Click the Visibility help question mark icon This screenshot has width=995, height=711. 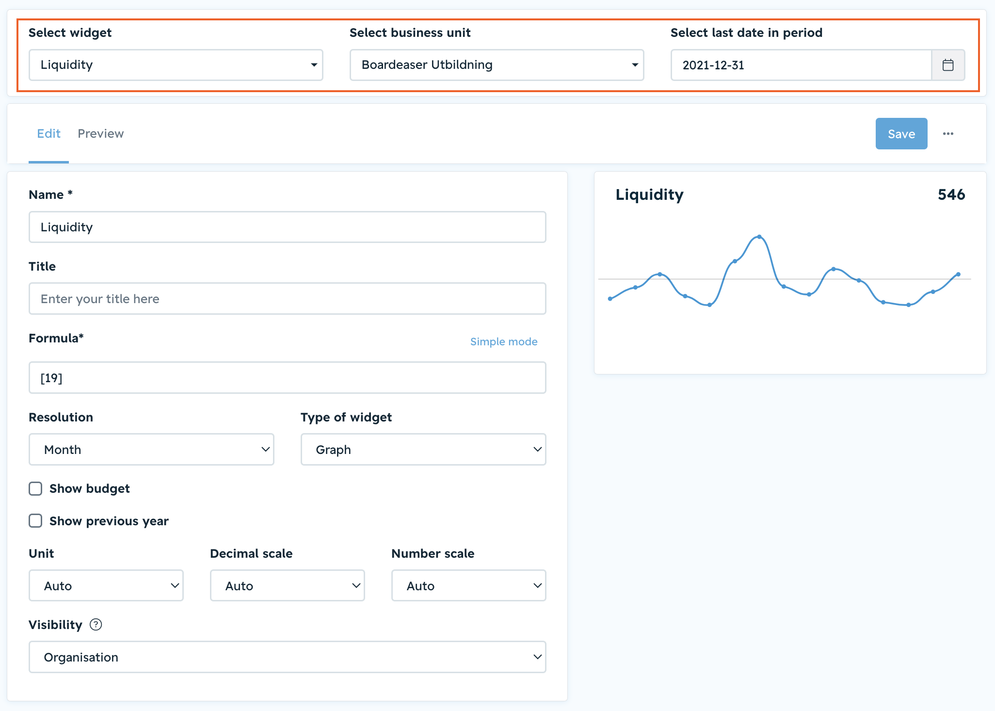click(x=96, y=625)
